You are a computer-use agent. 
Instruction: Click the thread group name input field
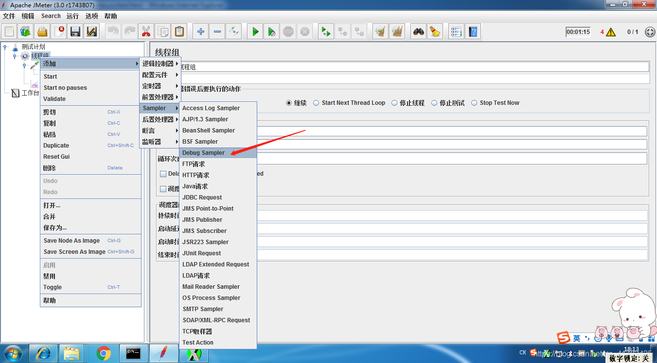(415, 67)
